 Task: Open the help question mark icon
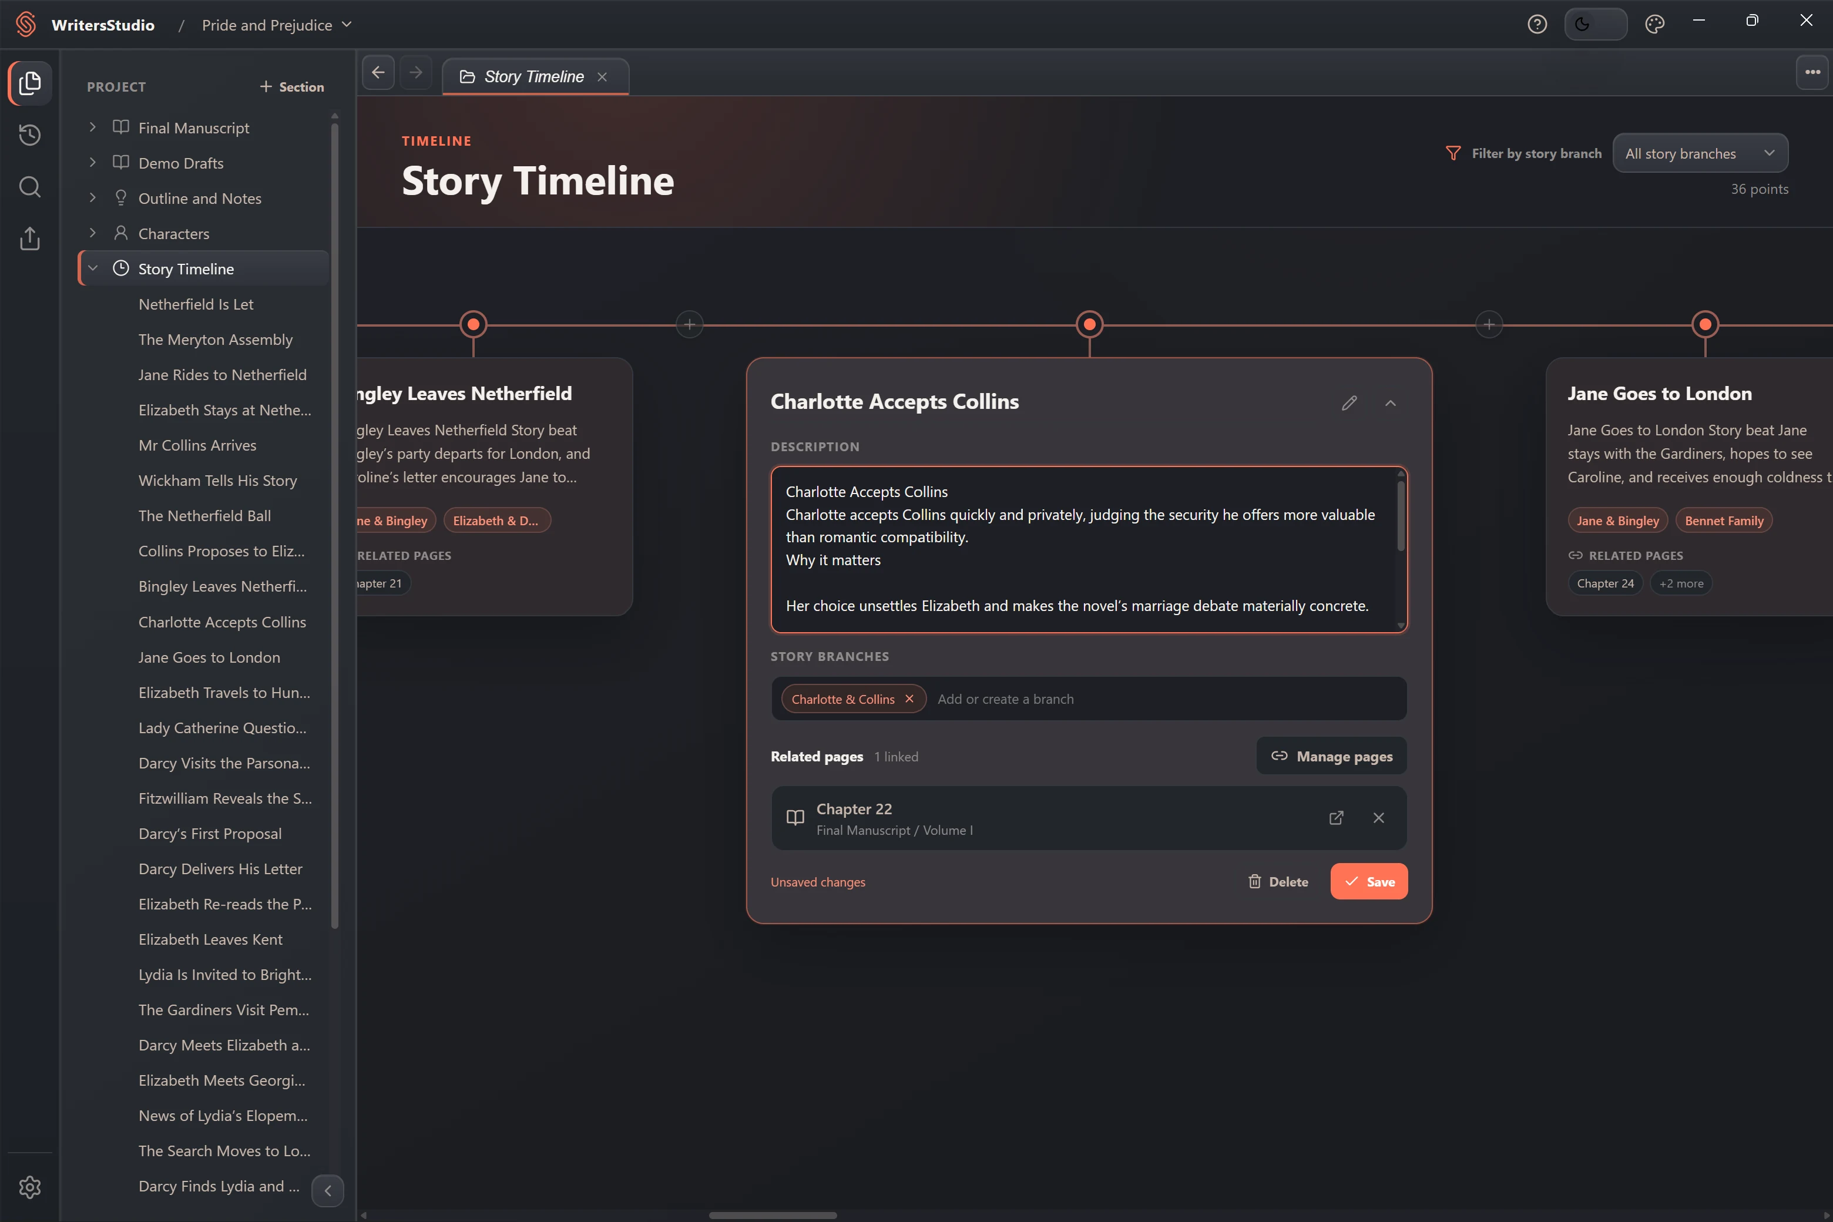1537,25
